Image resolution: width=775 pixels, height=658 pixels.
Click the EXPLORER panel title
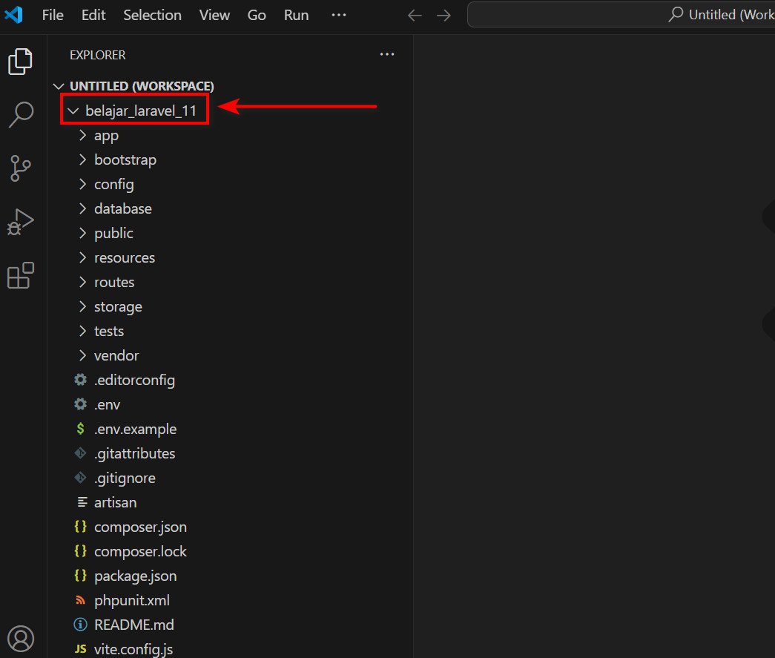(97, 55)
